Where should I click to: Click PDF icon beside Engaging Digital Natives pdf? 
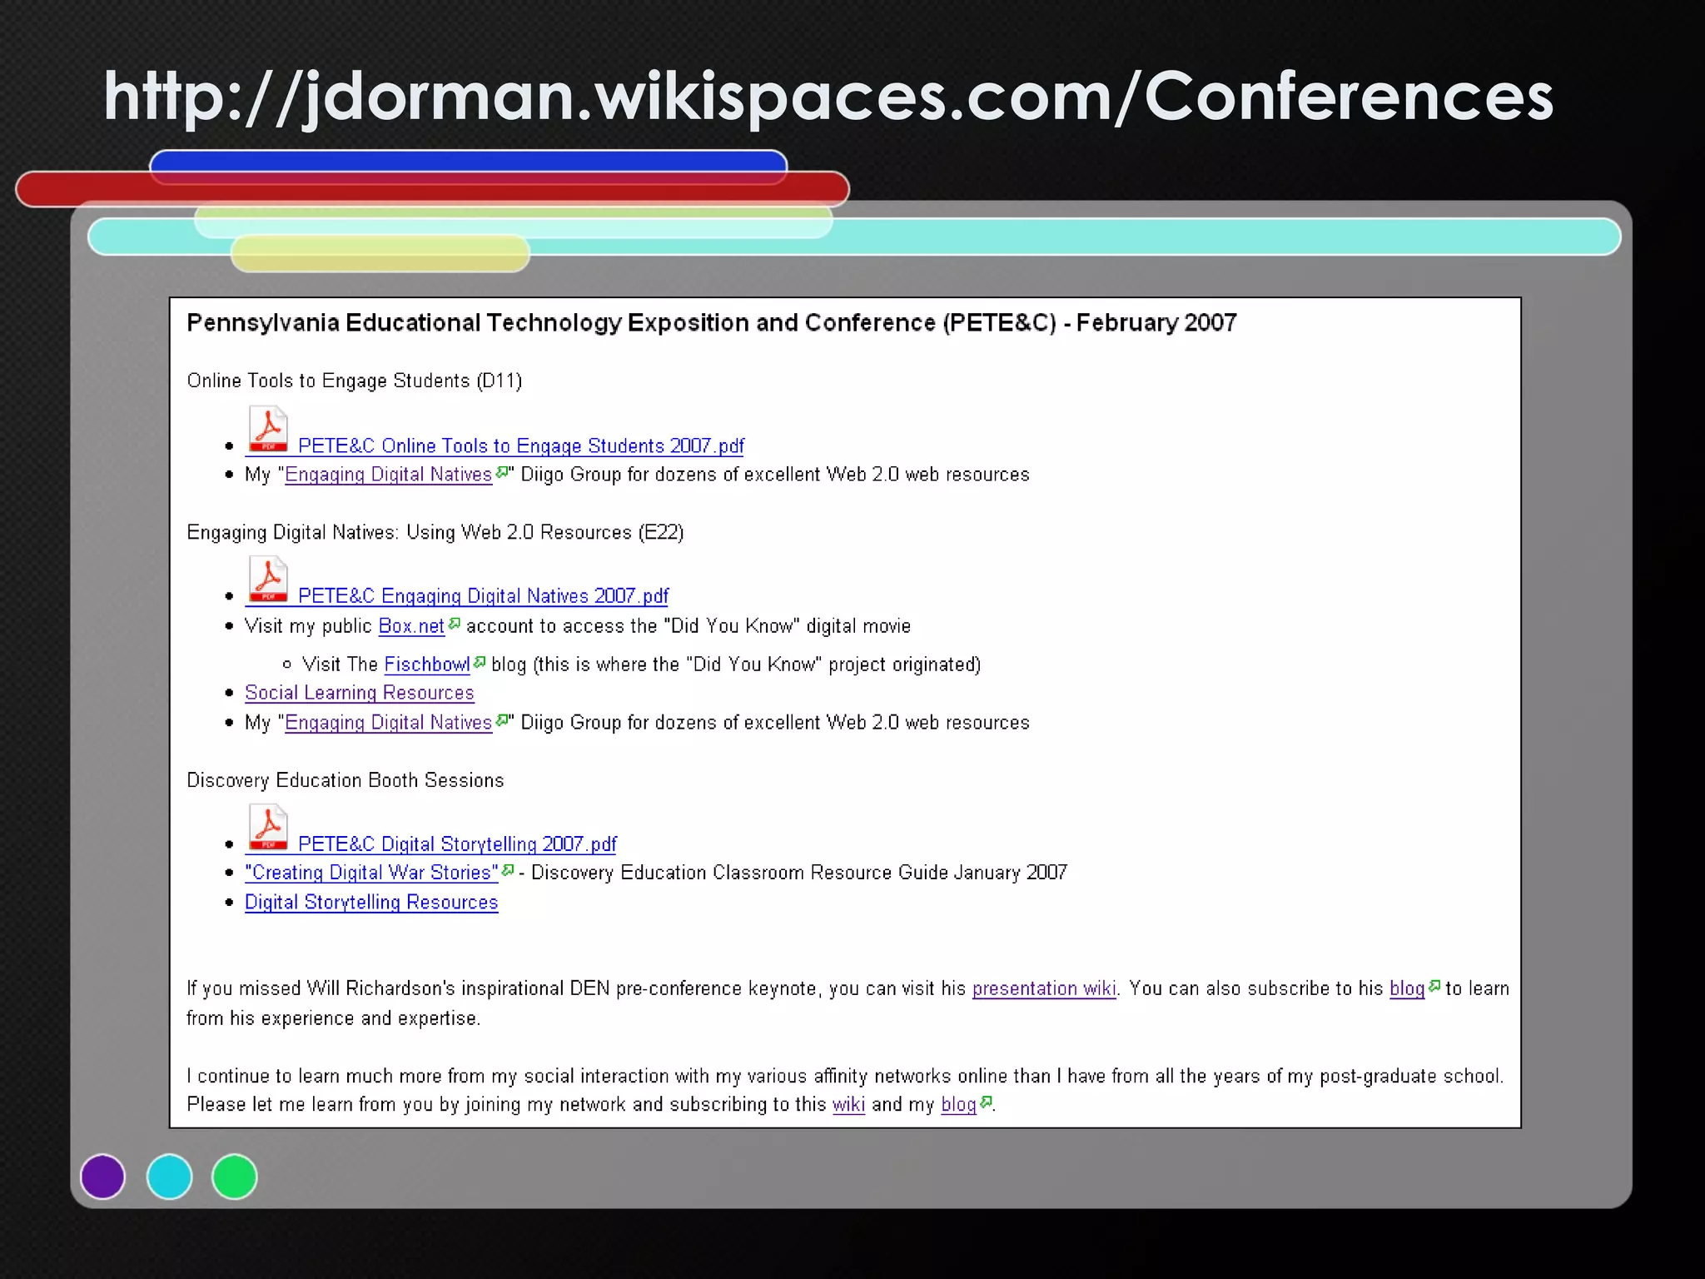point(267,579)
